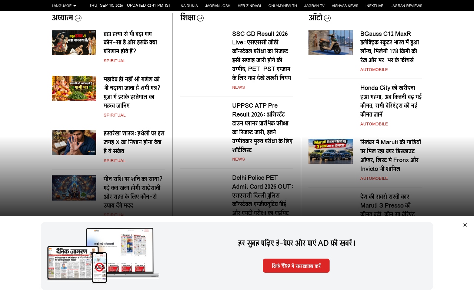Select SPIRITUAL tag under हस्तरेखा article
Viewport: 474px width, 296px height.
114,161
